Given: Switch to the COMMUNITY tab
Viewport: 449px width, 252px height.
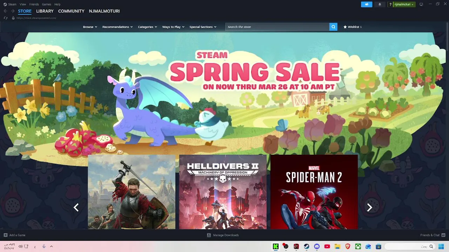Looking at the screenshot, I should click(x=71, y=11).
